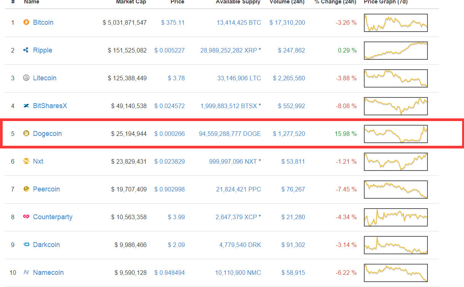Viewport: 464px width, 287px height.
Task: Select BitSharesX change -8.08 %
Action: click(346, 106)
